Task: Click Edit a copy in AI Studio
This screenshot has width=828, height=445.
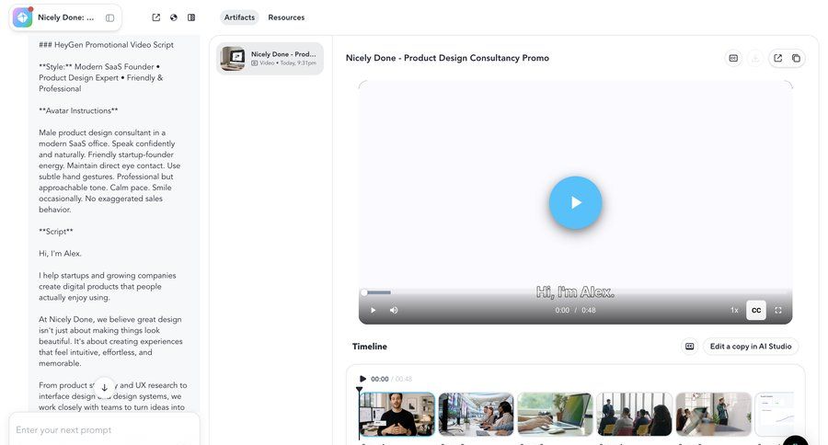Action: [751, 347]
